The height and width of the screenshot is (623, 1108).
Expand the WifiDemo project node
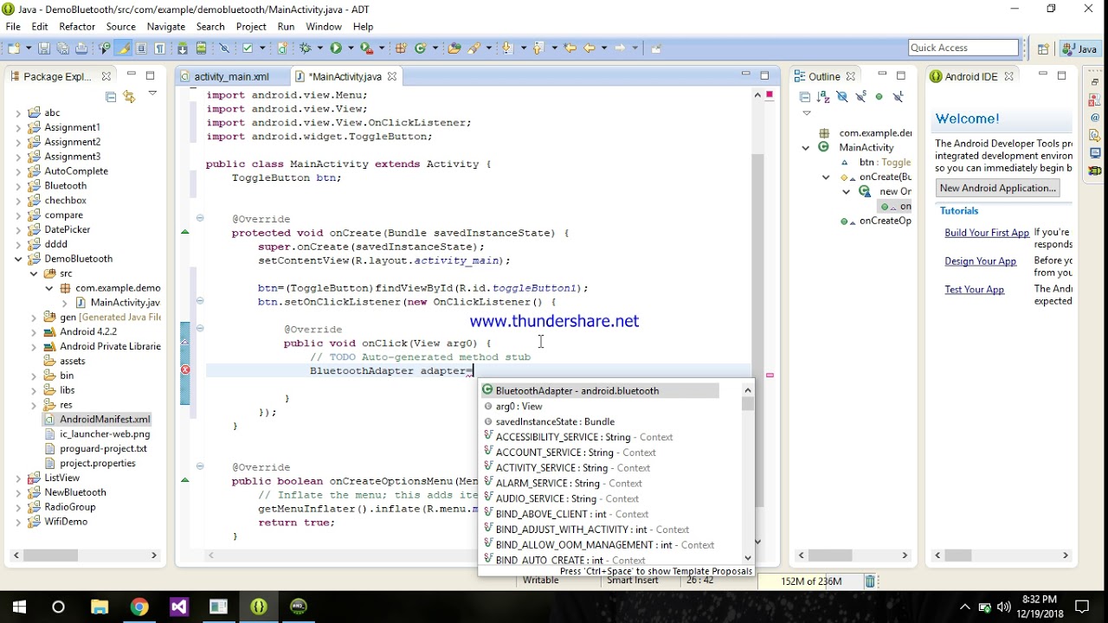pos(18,522)
